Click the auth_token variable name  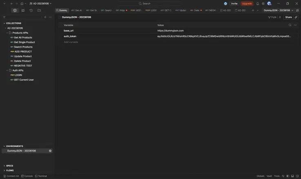(x=70, y=36)
